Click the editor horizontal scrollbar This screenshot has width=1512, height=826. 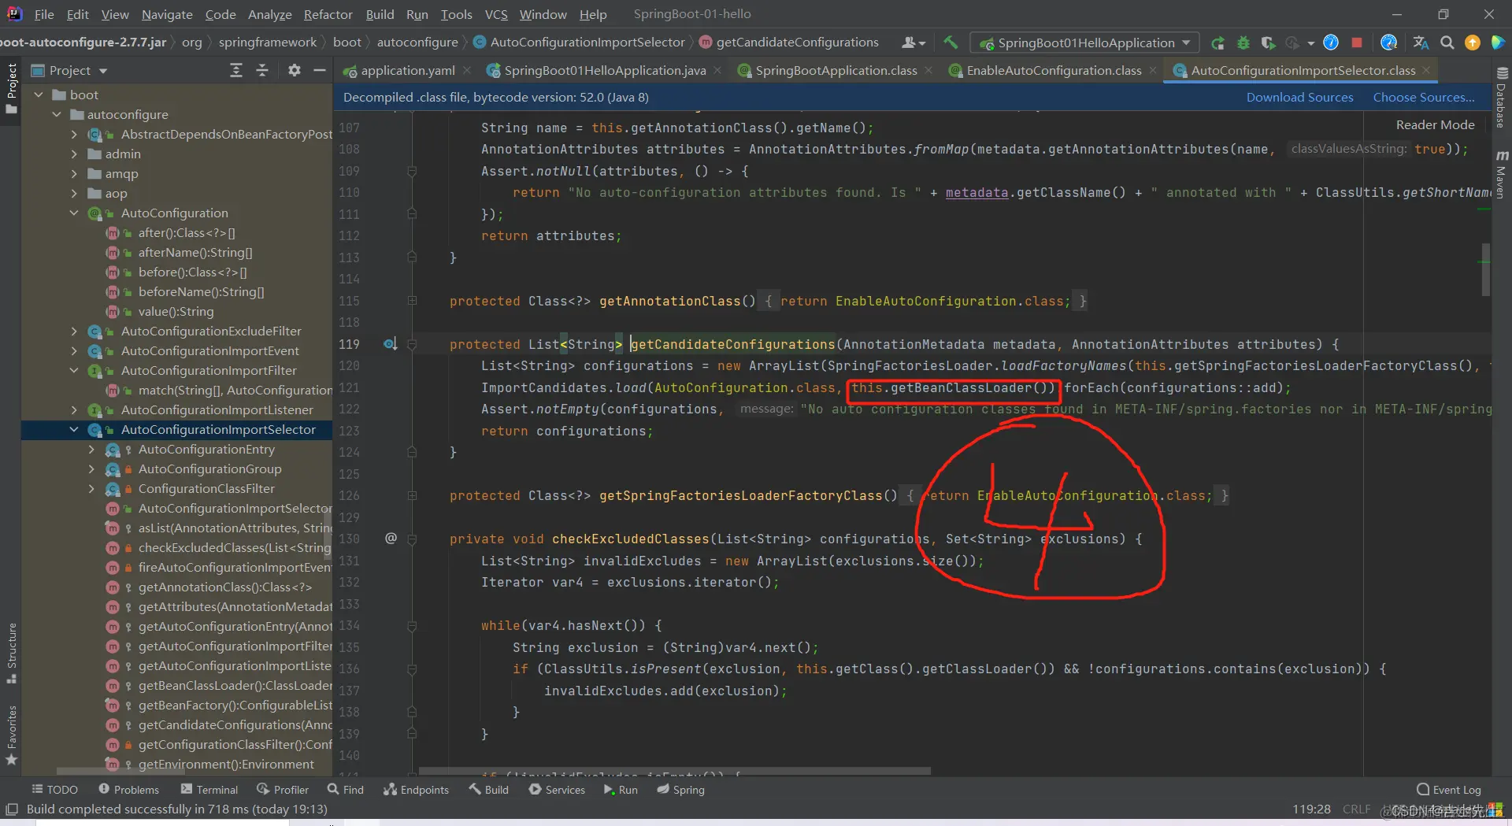coord(675,771)
